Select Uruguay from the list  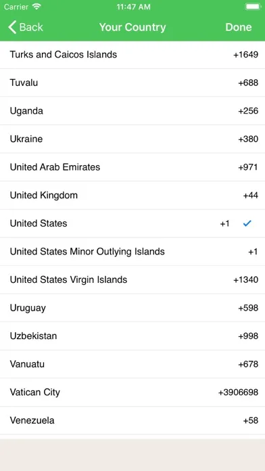tap(132, 308)
